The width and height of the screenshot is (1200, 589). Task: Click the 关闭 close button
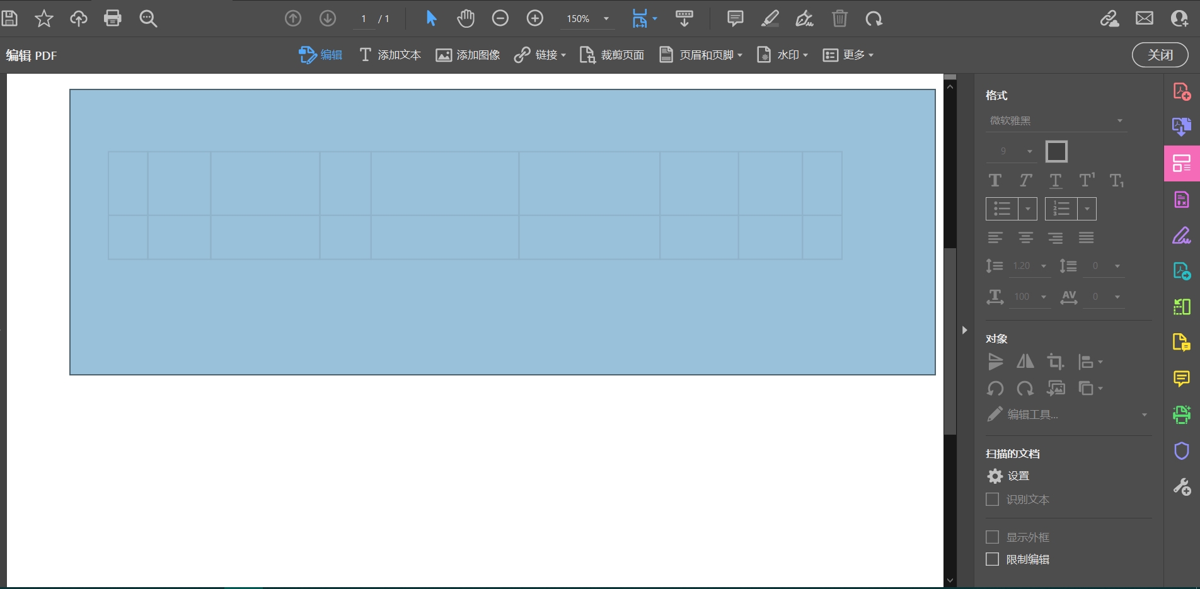coord(1160,55)
